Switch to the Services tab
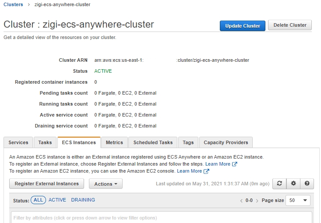The height and width of the screenshot is (223, 321). (18, 142)
